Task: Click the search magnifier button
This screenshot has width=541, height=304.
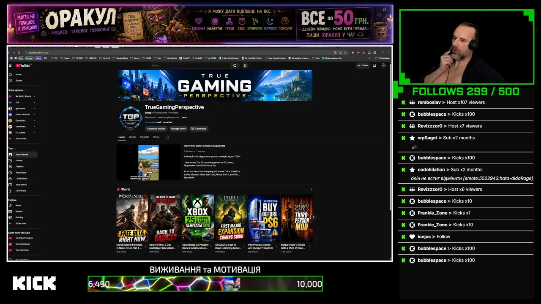Action: pos(235,65)
